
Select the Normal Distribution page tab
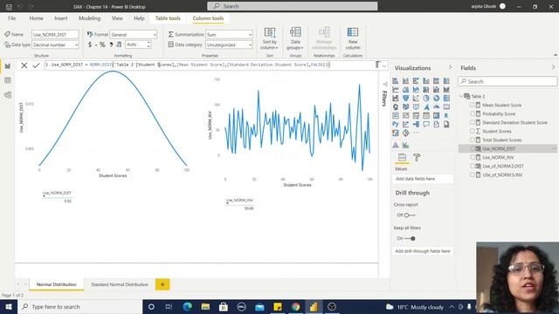56,284
